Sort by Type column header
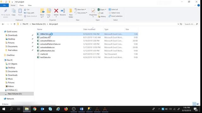 (x=106, y=29)
